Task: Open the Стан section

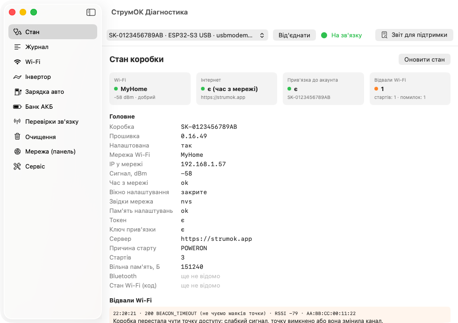Action: tap(53, 32)
